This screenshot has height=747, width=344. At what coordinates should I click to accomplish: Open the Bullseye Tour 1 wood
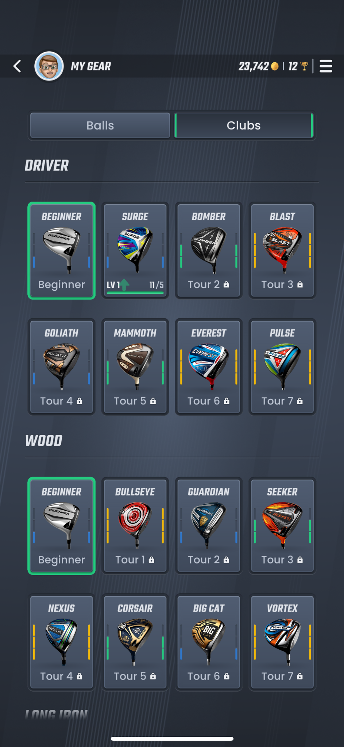click(x=135, y=526)
